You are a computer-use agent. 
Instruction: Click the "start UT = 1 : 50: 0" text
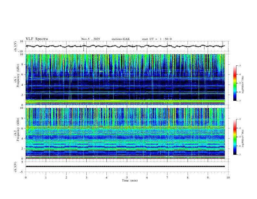(157, 39)
